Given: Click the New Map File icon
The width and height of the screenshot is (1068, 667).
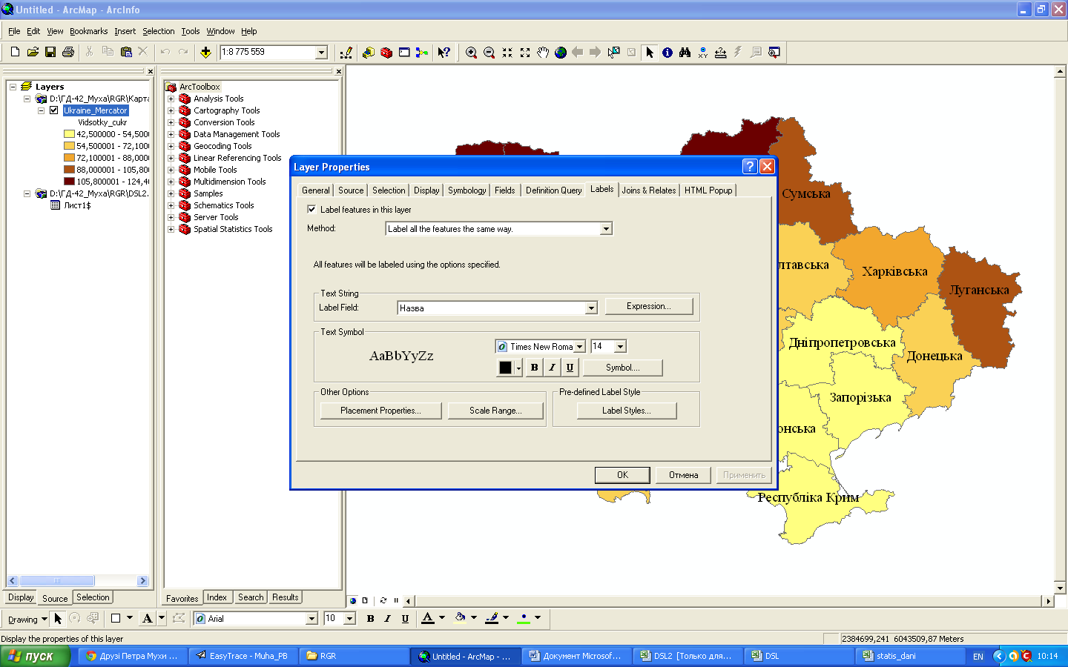Looking at the screenshot, I should coord(15,52).
